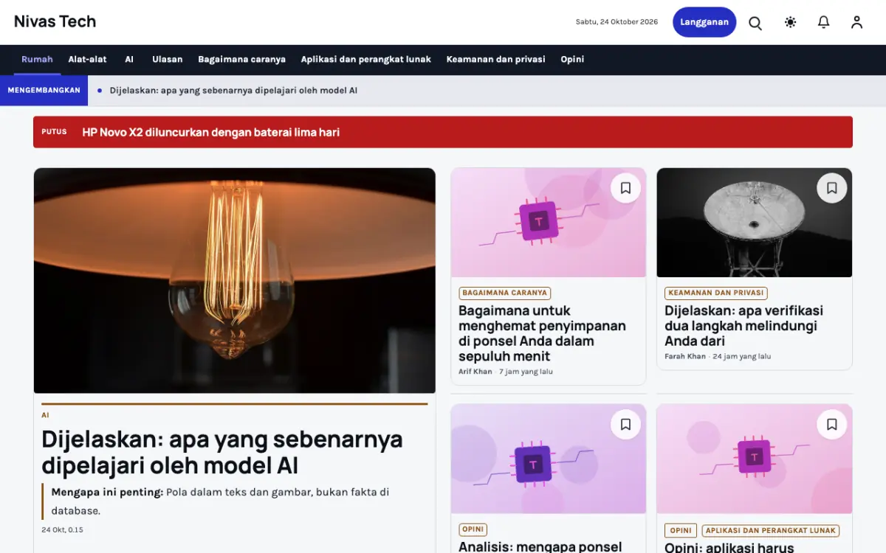The height and width of the screenshot is (553, 886).
Task: Open the search icon in header
Action: pos(755,23)
